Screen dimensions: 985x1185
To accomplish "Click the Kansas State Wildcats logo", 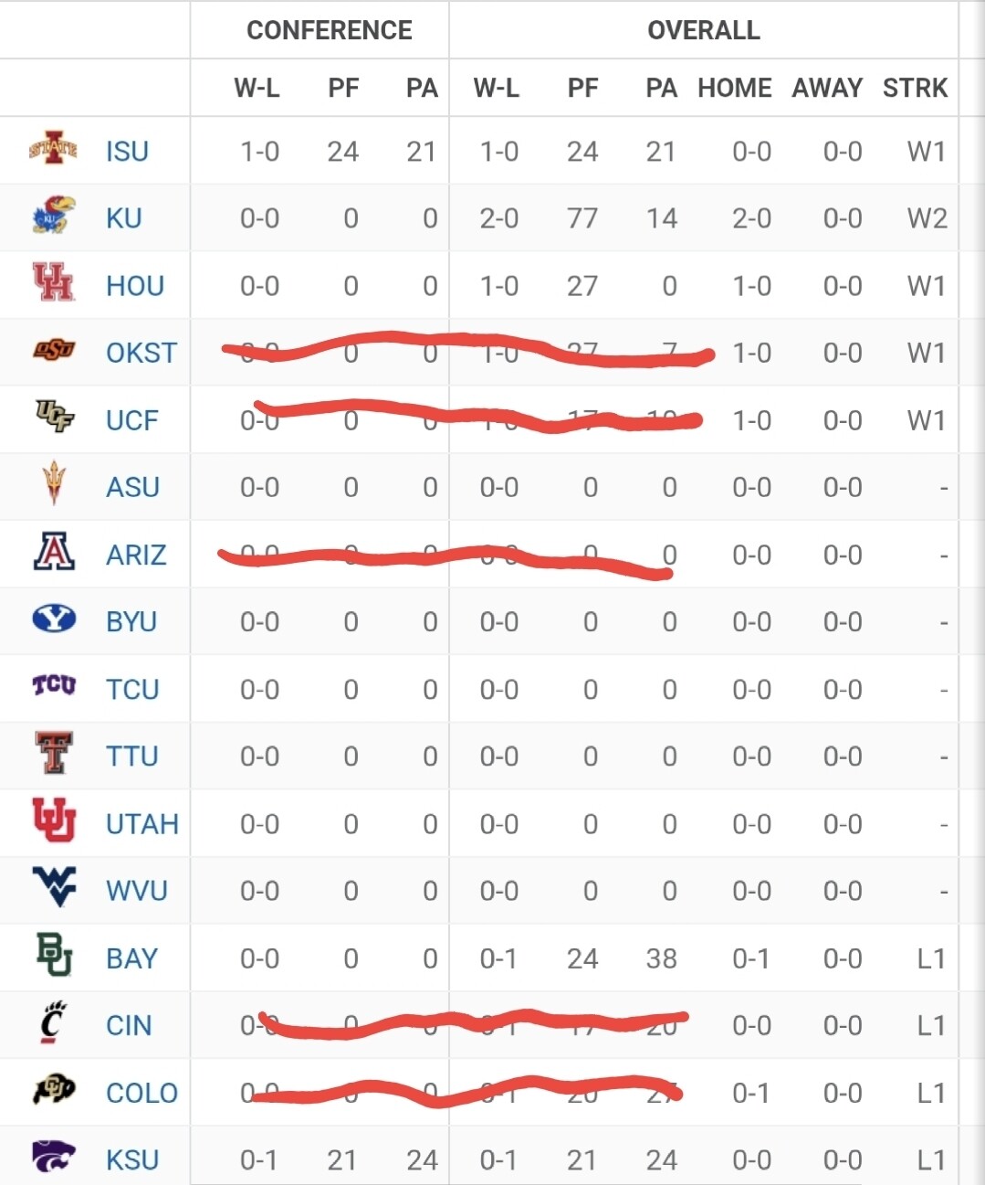I will 54,1157.
